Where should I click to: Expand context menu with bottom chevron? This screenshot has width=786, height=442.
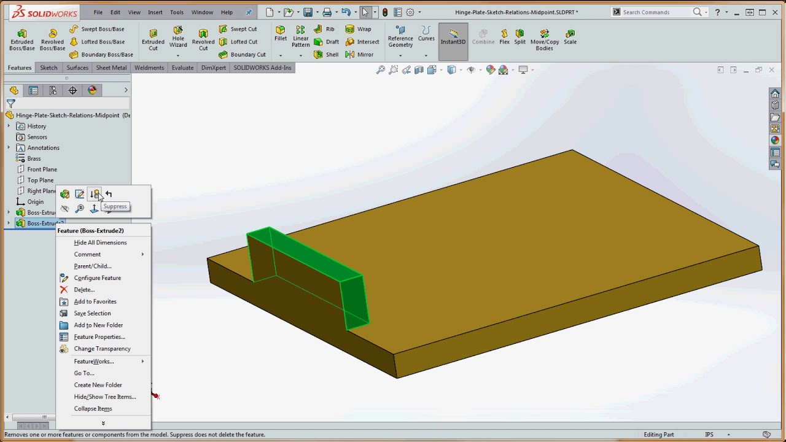(x=103, y=423)
